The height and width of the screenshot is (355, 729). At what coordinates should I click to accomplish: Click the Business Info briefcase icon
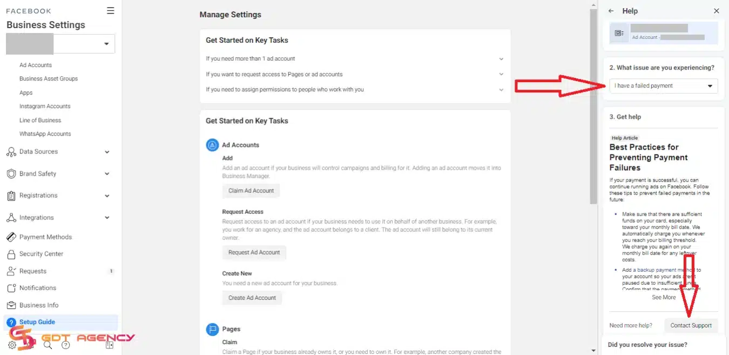click(x=11, y=305)
